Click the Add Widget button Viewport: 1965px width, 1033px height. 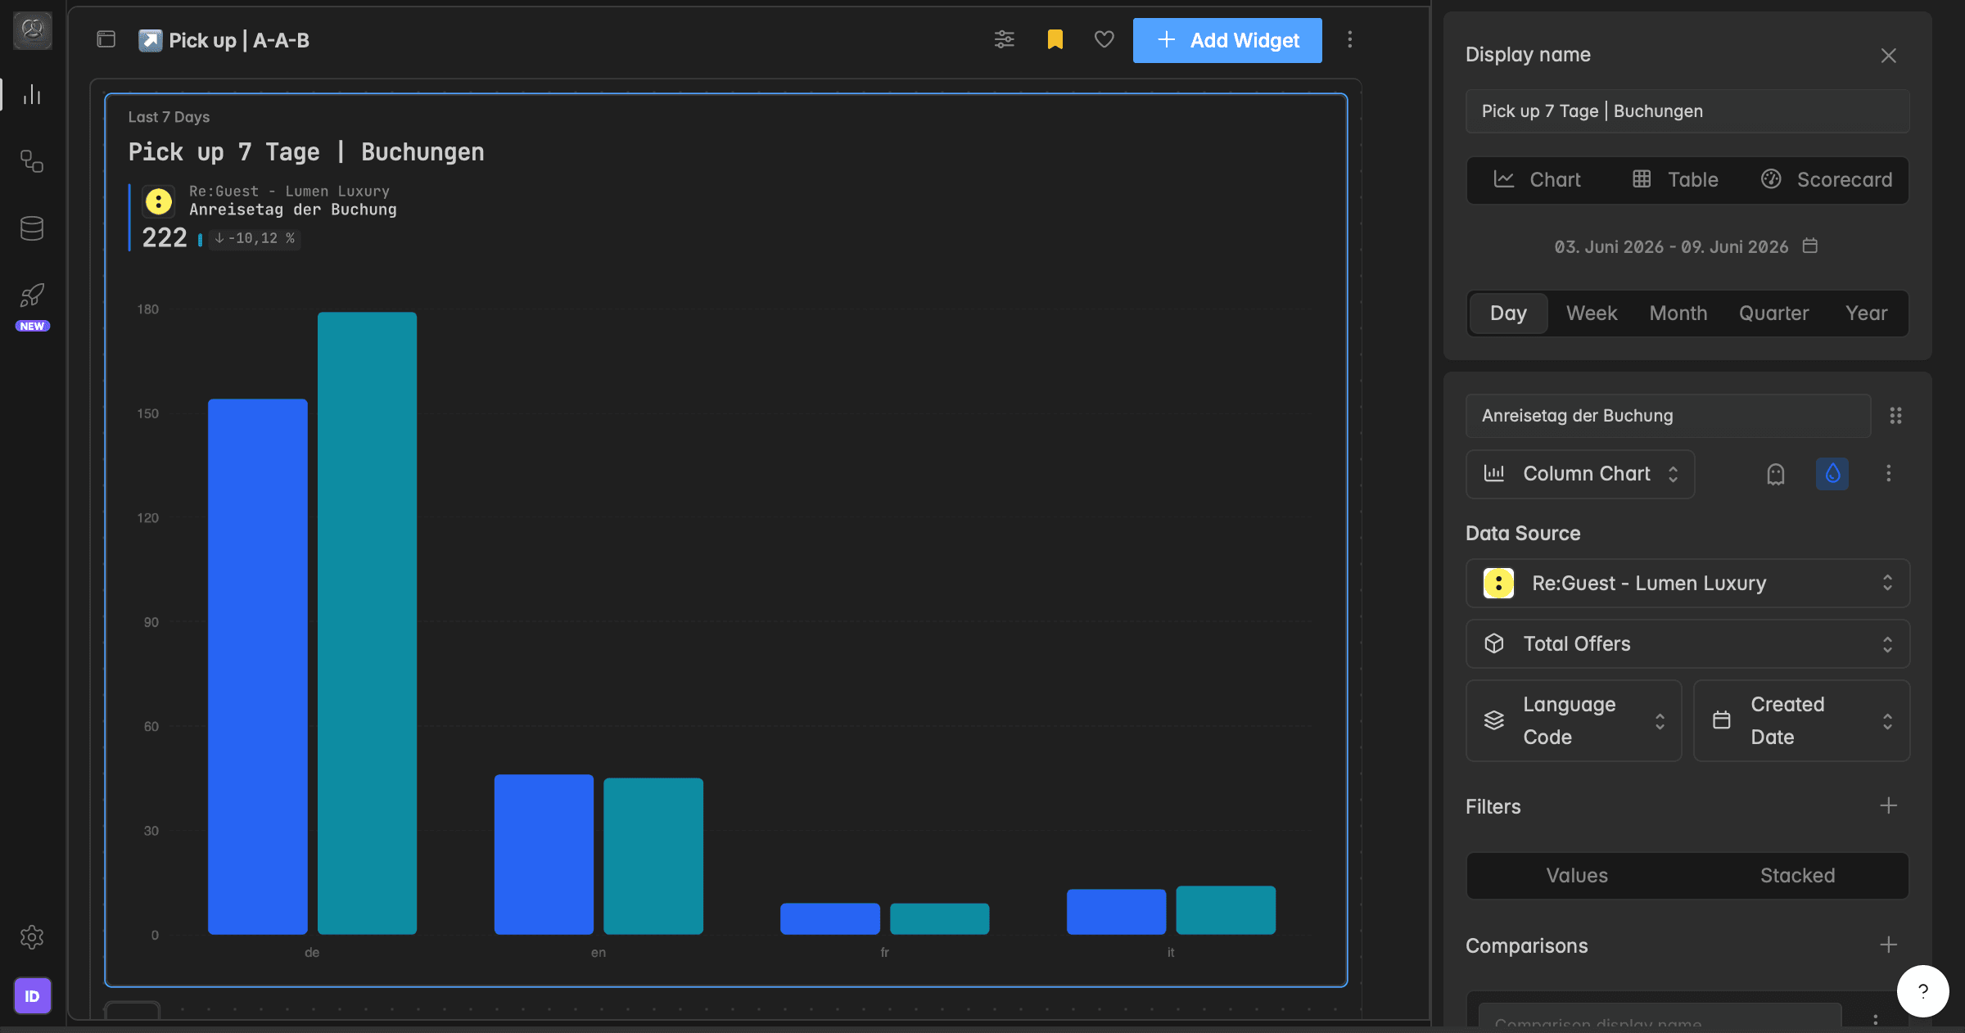click(x=1227, y=40)
